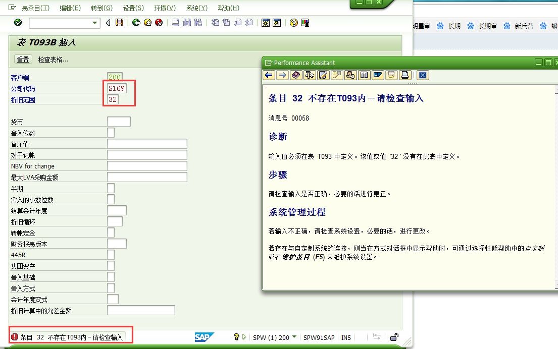The image size is (558, 349).
Task: Click the blue window layout icon in Performance Assistant
Action: 378,75
